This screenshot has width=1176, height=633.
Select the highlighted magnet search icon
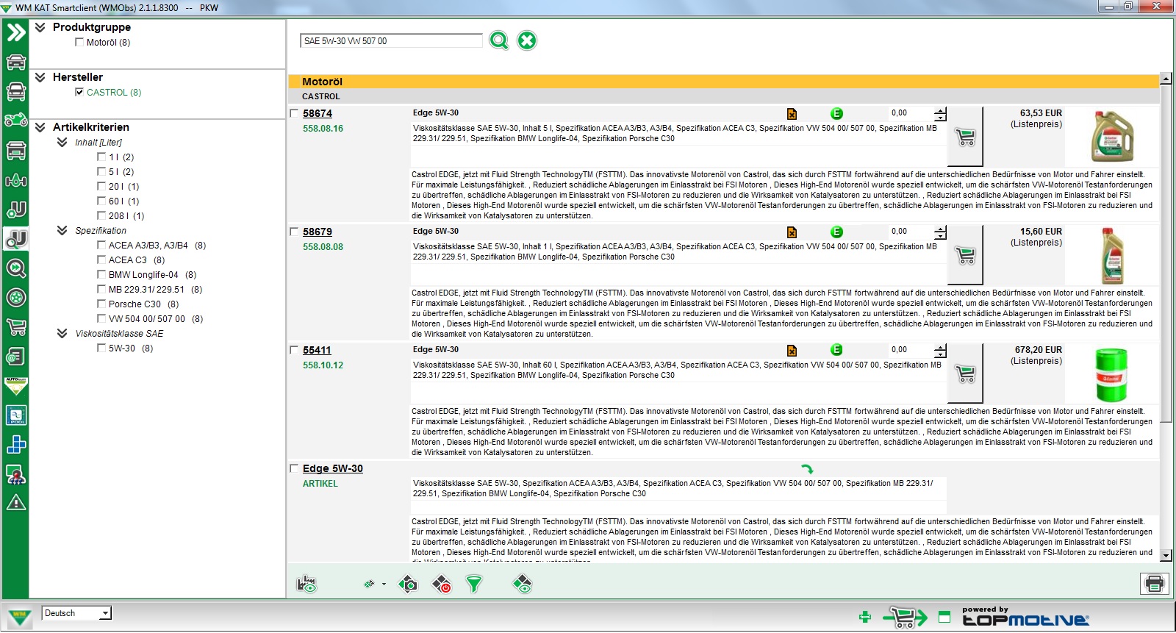pos(16,239)
